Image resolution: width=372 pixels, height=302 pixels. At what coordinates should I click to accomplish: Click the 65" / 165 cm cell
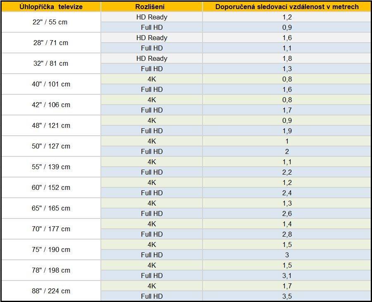tap(51, 208)
